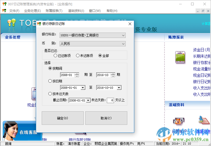Open start date 2008-01-01 calendar dropdown in 按日期 row
The height and width of the screenshot is (146, 211).
(x=83, y=88)
